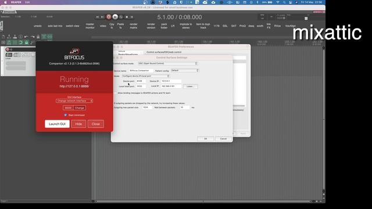Click the Companion port number field
Image resolution: width=372 pixels, height=209 pixels.
point(68,108)
